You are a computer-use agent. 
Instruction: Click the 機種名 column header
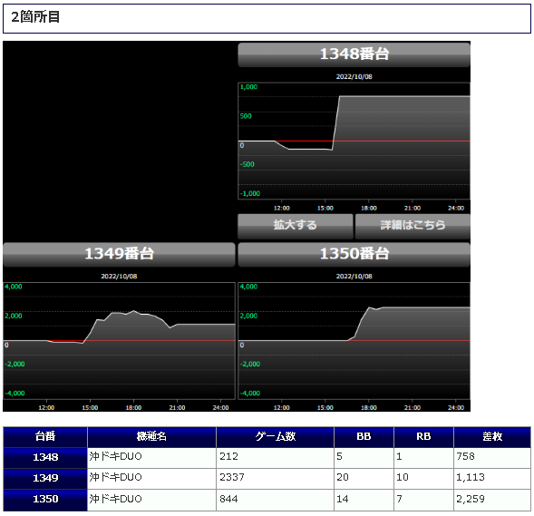[151, 436]
